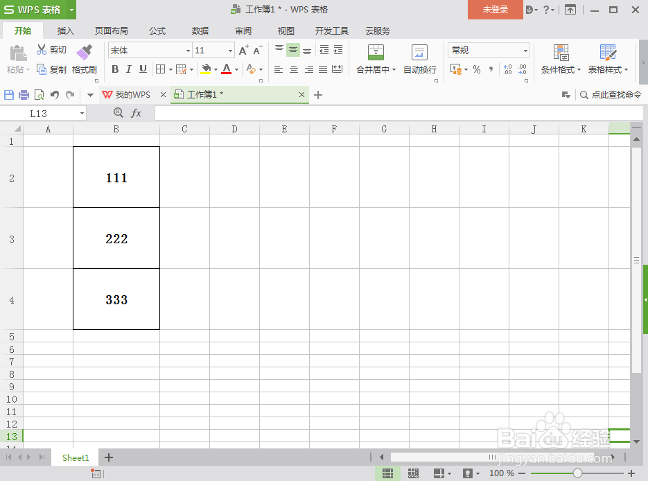648x481 pixels.
Task: Click the Wrap Text icon
Action: [419, 53]
